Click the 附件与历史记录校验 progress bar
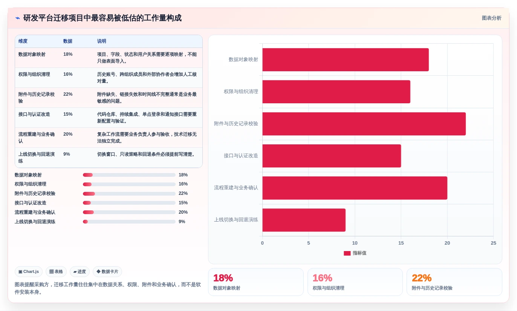Viewport: 517px width, 311px height. click(x=129, y=194)
